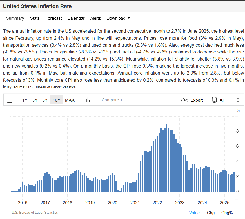This screenshot has width=245, height=219.
Task: Click the database icon beside API
Action: click(x=214, y=100)
